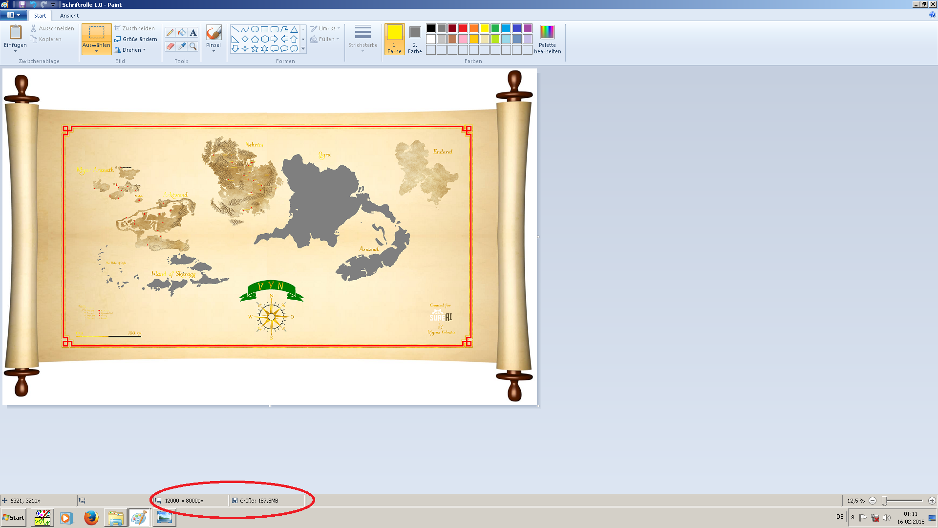Select the Pencil tool
Image resolution: width=938 pixels, height=528 pixels.
tap(170, 33)
